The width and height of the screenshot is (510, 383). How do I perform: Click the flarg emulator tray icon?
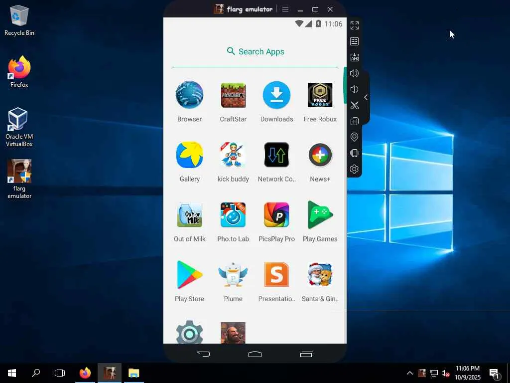(422, 373)
